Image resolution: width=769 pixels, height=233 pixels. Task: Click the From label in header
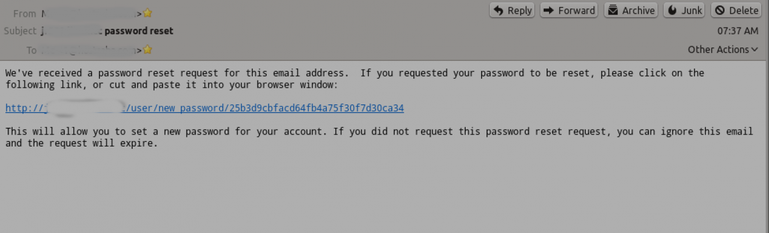pos(25,13)
